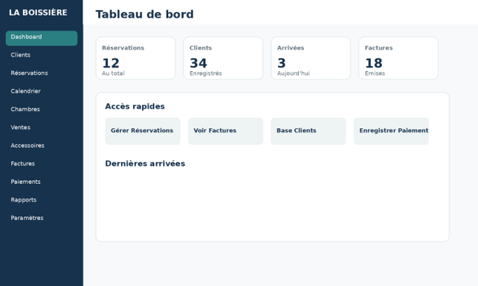Image resolution: width=478 pixels, height=286 pixels.
Task: Select the Réservations stat card showing 12
Action: click(135, 58)
